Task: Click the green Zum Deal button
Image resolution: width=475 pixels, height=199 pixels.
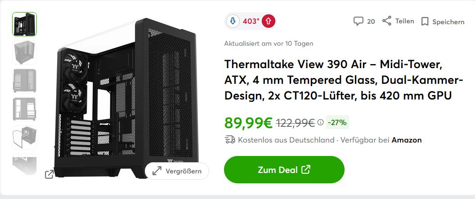Action: point(284,170)
